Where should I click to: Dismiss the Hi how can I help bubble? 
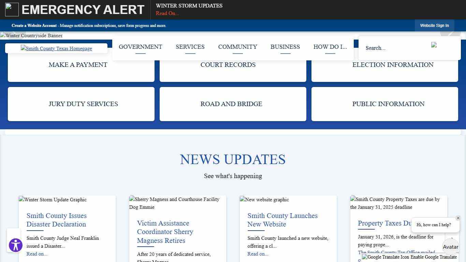[x=458, y=218]
